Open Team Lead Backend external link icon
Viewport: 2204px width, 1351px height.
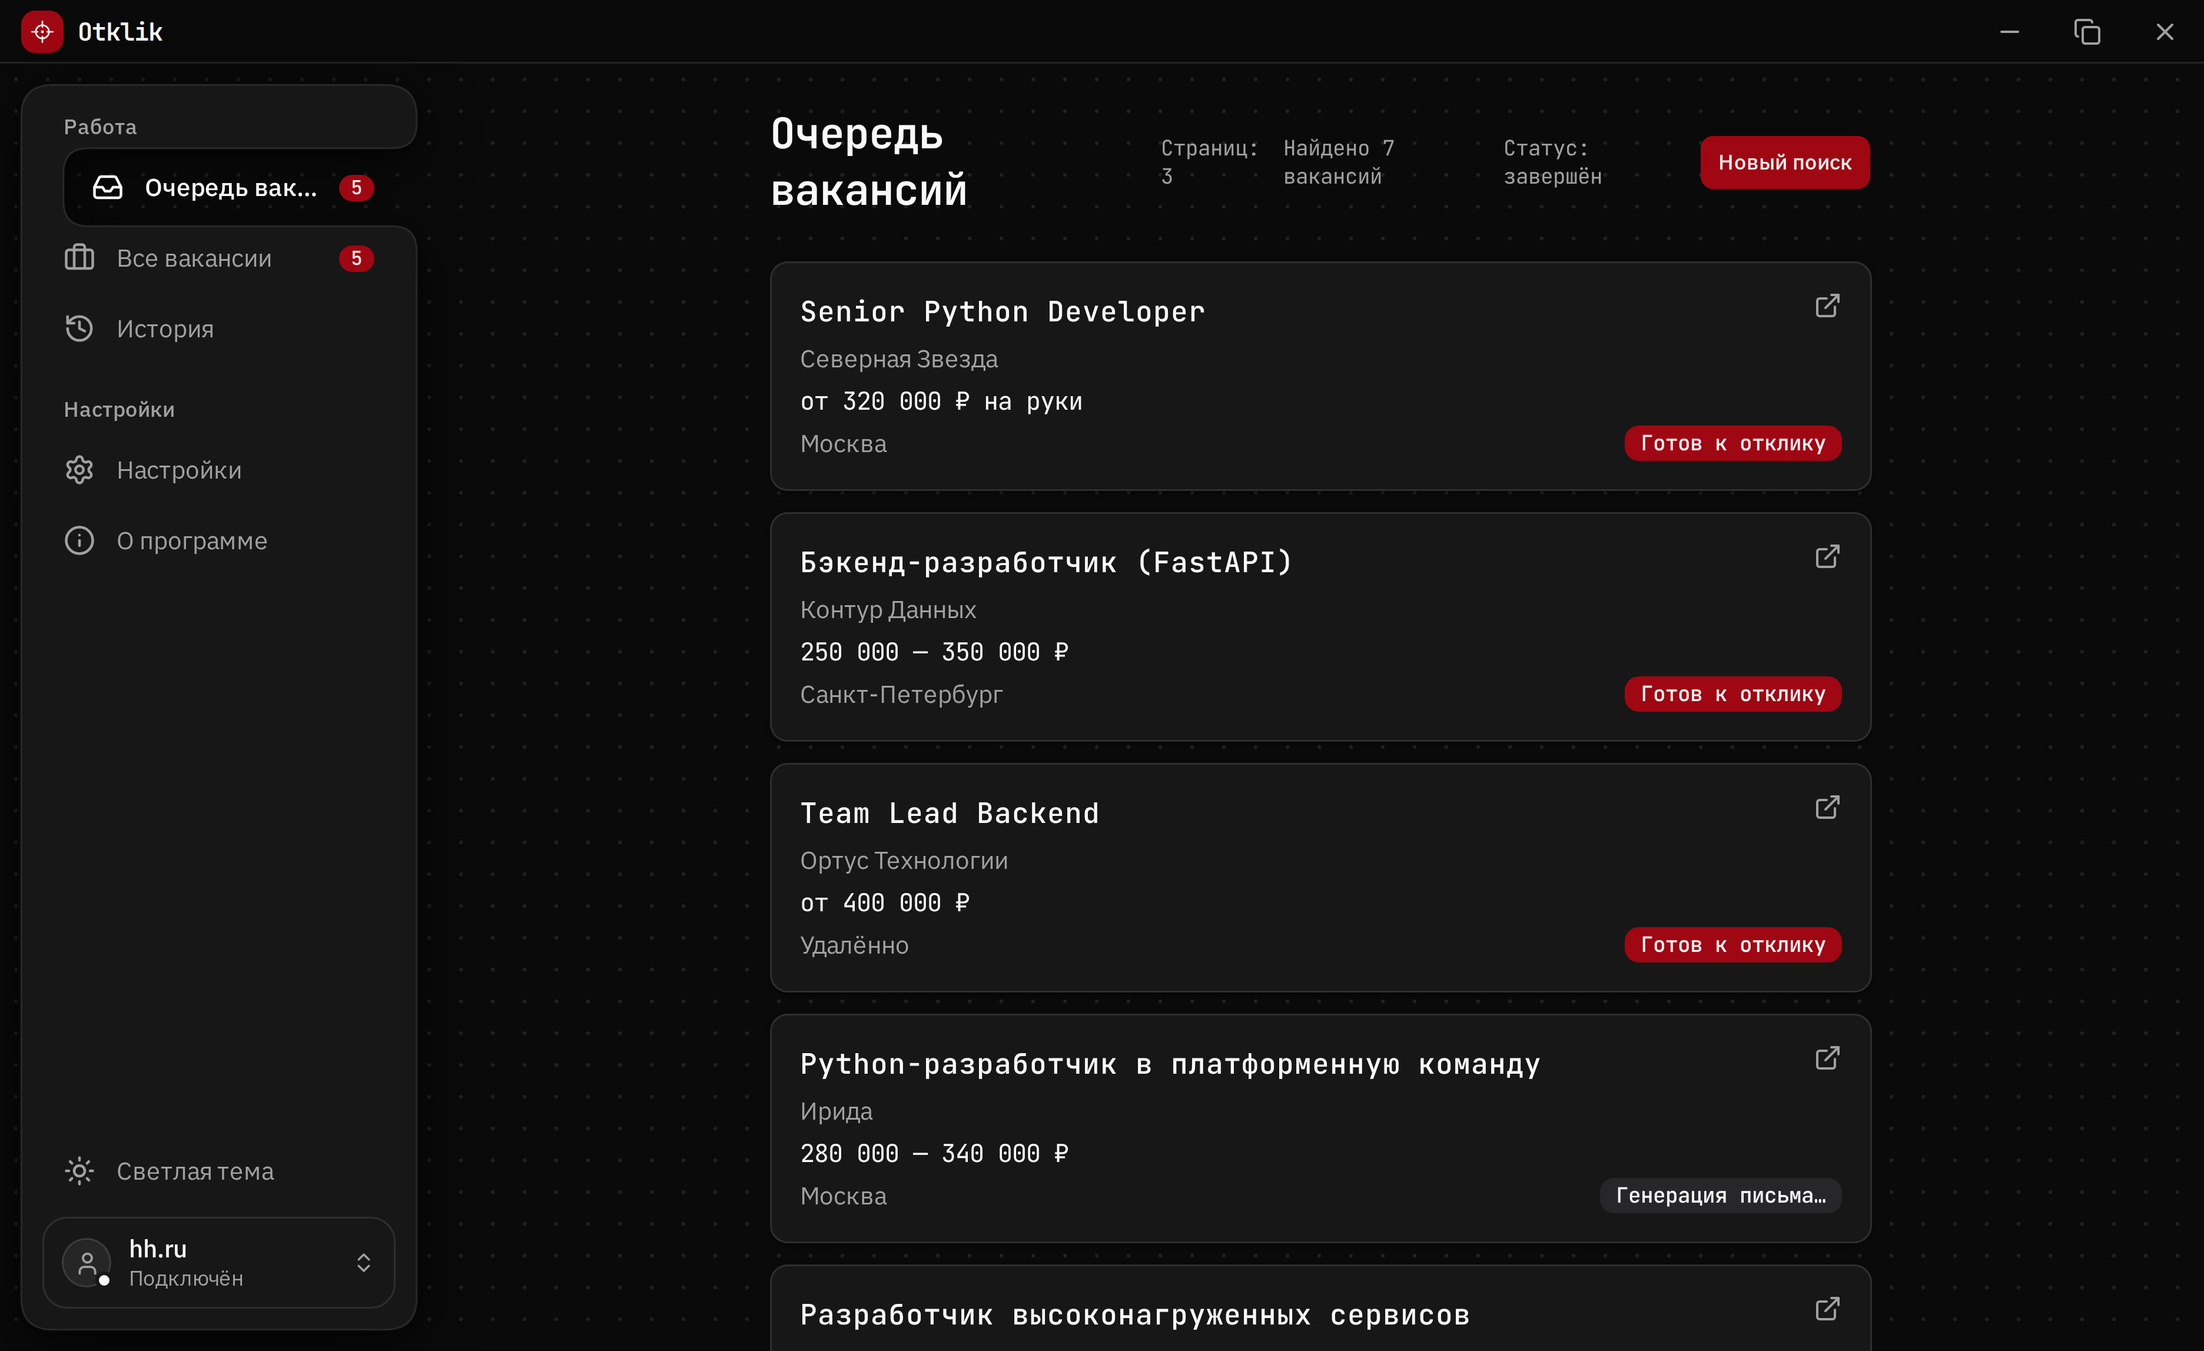(1827, 807)
